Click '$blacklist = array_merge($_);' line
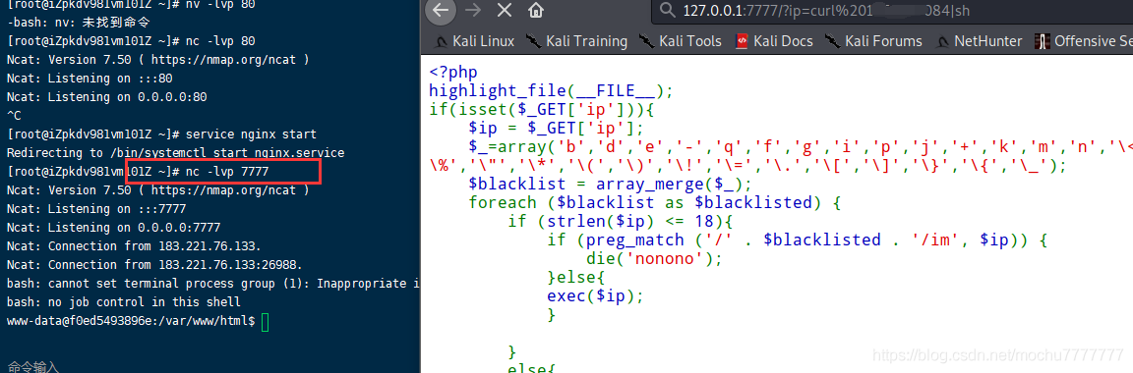The height and width of the screenshot is (373, 1133). (610, 184)
